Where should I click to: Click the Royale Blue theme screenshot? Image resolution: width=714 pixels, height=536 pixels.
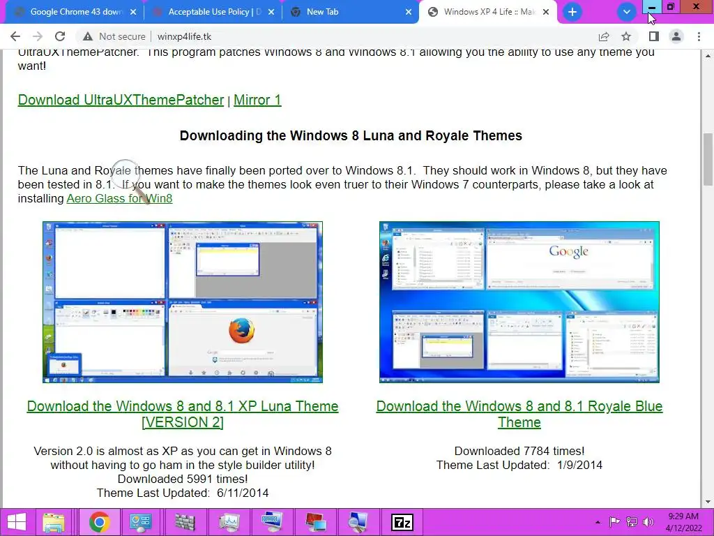point(519,302)
